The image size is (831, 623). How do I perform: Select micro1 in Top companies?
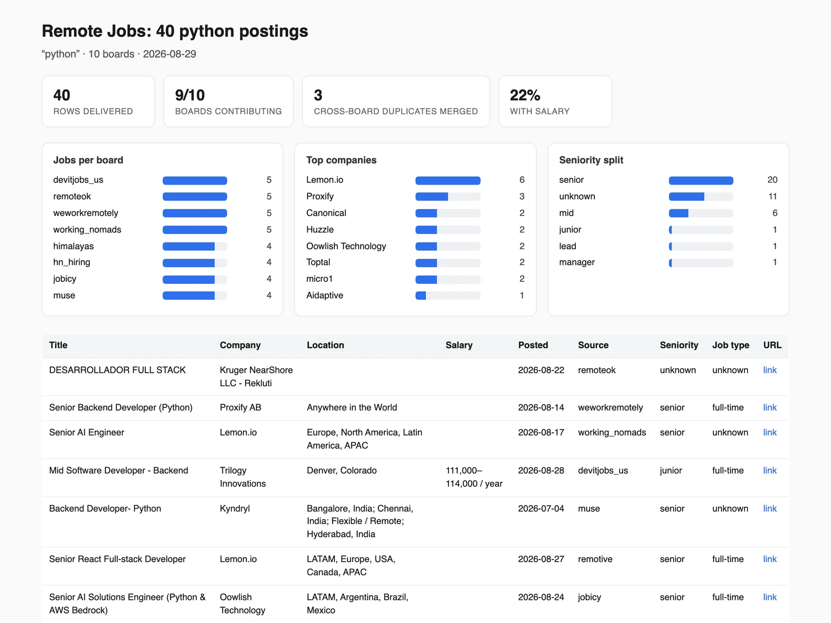coord(319,279)
